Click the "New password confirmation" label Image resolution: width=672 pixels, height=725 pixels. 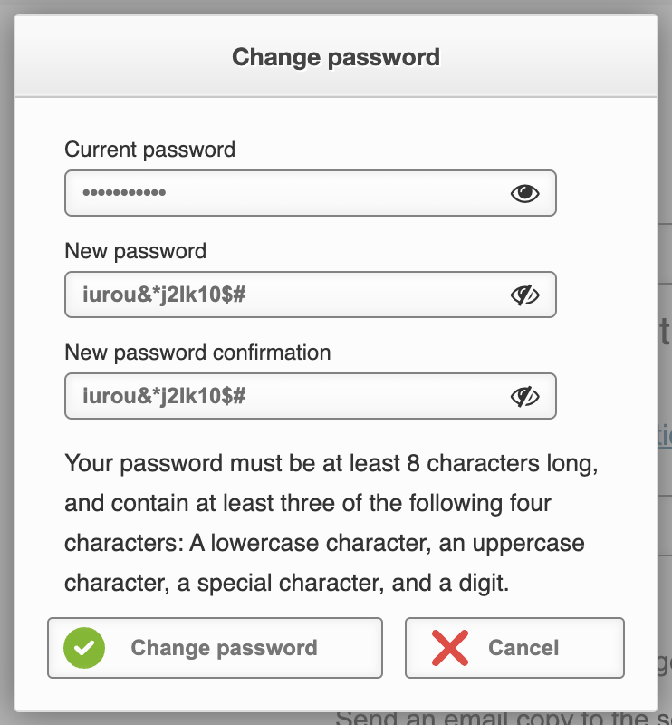pyautogui.click(x=197, y=352)
